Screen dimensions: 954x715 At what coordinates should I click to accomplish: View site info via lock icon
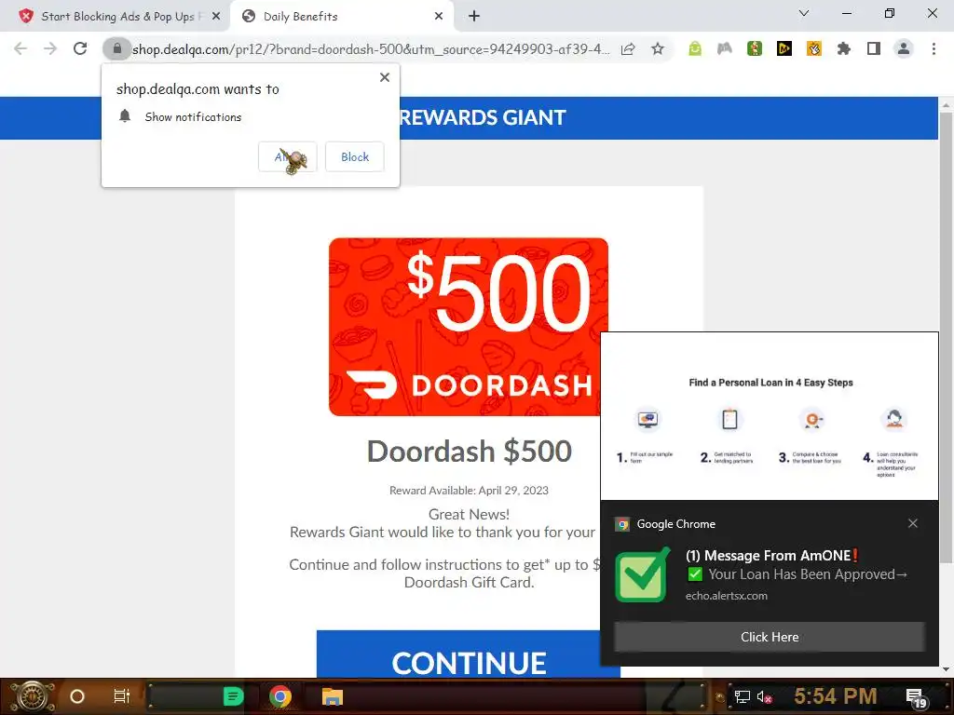tap(117, 48)
